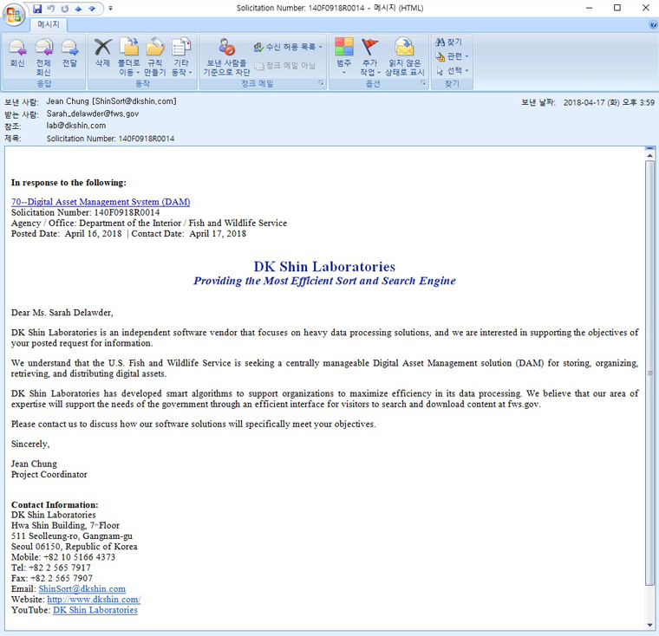Delete the message with 삭제 icon
This screenshot has height=636, width=659.
tap(102, 53)
